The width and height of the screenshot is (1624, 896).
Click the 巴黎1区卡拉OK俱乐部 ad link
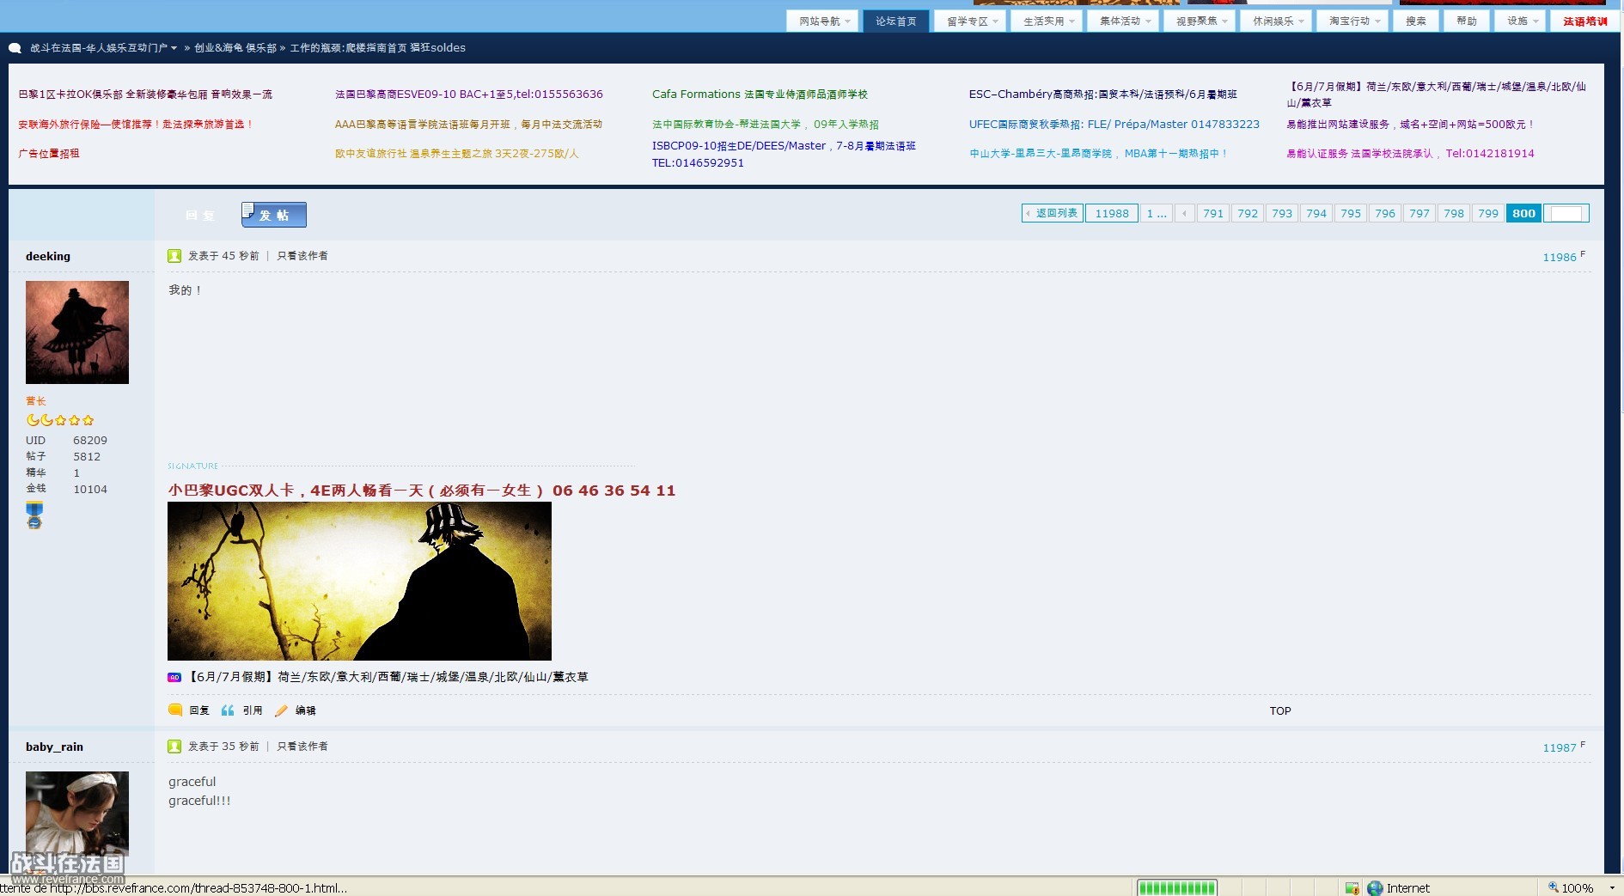(145, 94)
